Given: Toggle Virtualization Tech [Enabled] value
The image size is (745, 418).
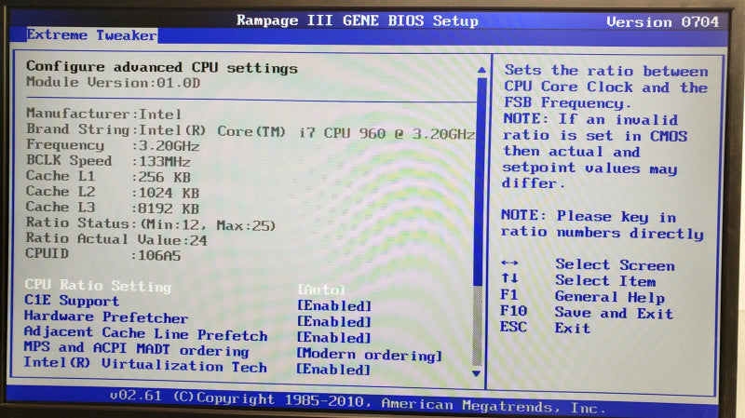Looking at the screenshot, I should [x=333, y=369].
